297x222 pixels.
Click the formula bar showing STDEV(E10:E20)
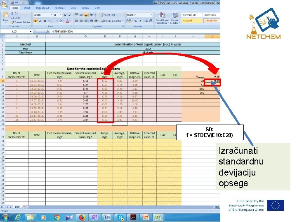pyautogui.click(x=135, y=31)
